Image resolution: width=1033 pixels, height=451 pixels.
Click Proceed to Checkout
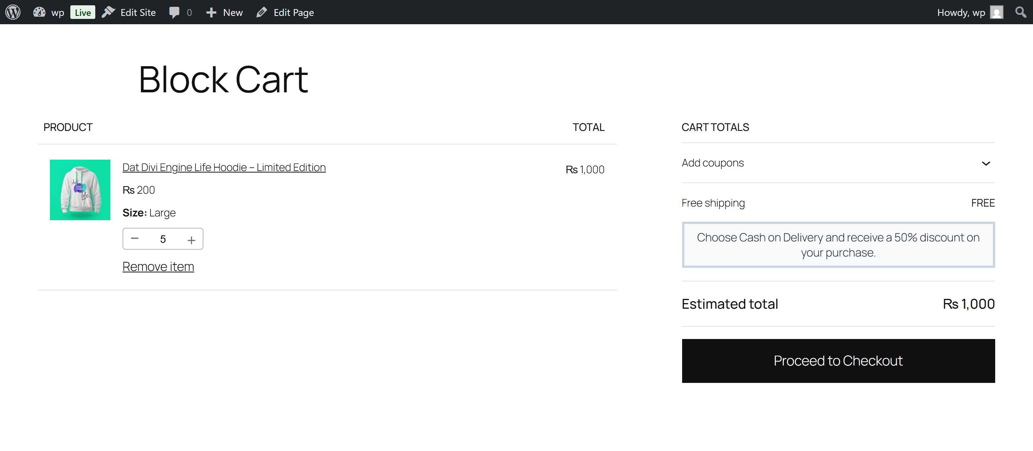pyautogui.click(x=838, y=361)
